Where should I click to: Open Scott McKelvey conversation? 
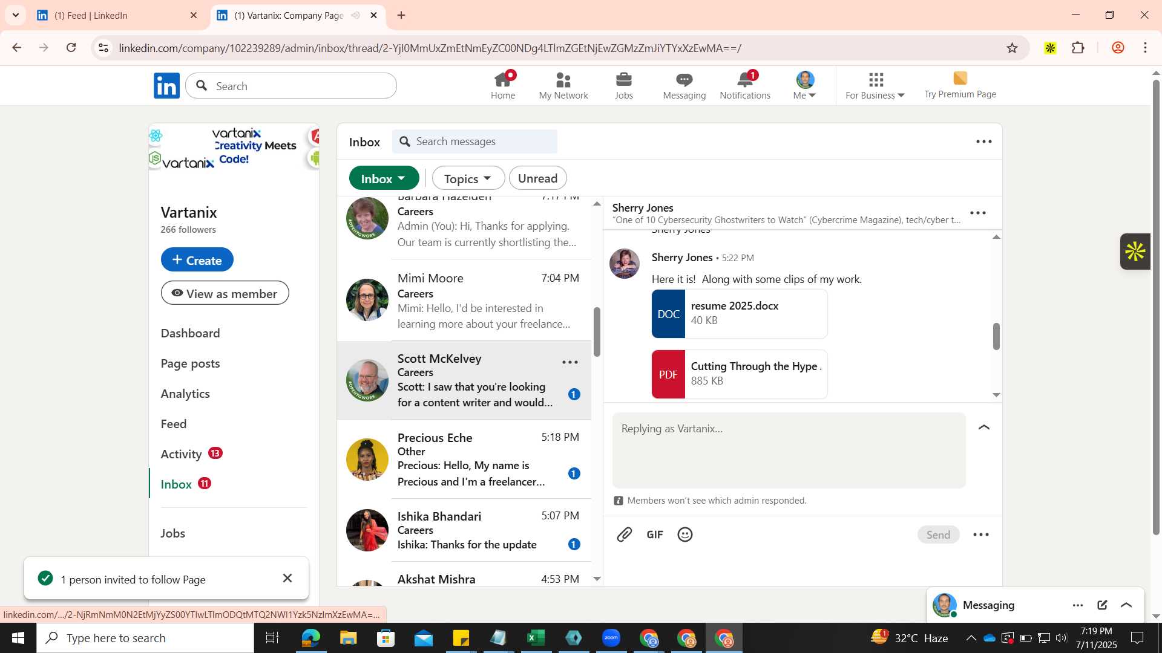click(464, 380)
